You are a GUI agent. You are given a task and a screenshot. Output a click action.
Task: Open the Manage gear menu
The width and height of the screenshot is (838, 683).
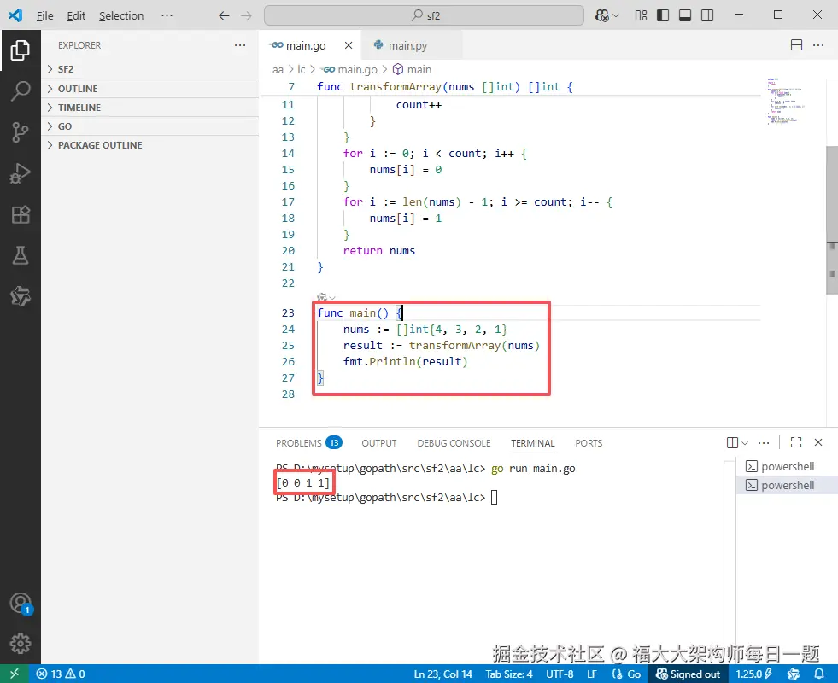[x=21, y=644]
